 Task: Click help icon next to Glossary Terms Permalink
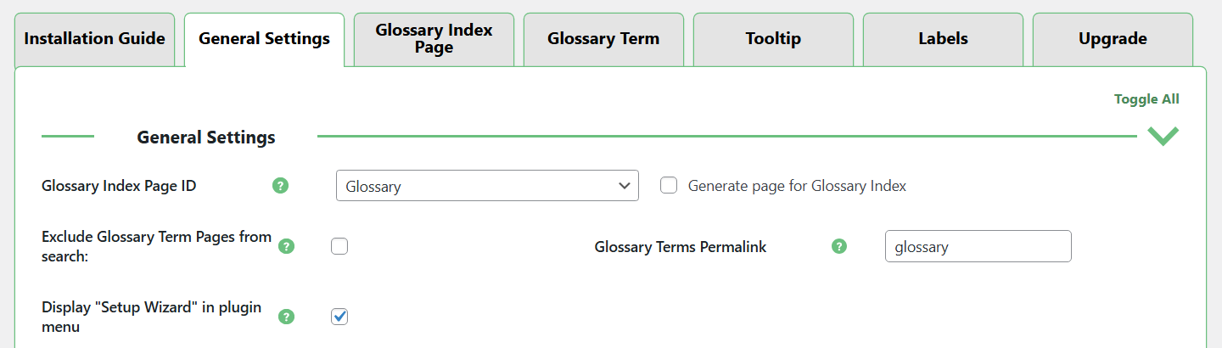(x=839, y=246)
